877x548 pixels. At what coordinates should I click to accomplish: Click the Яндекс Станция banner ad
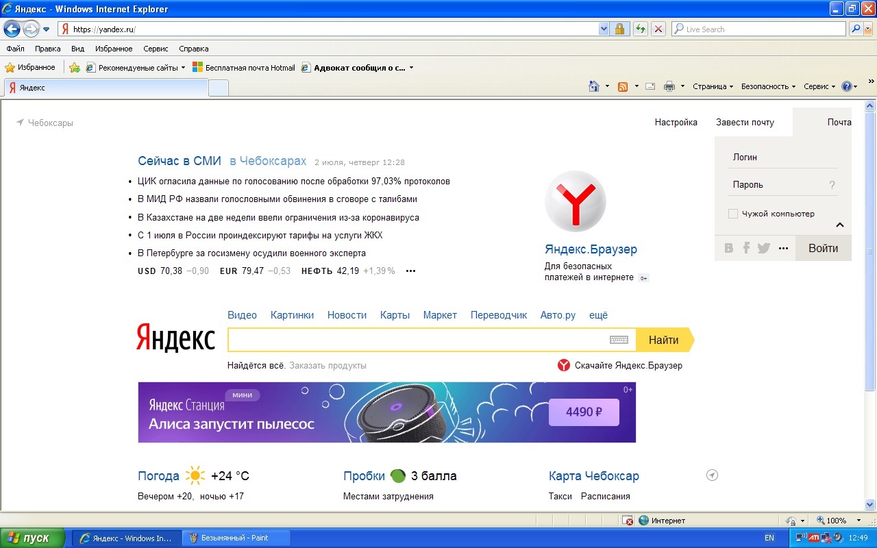point(387,412)
